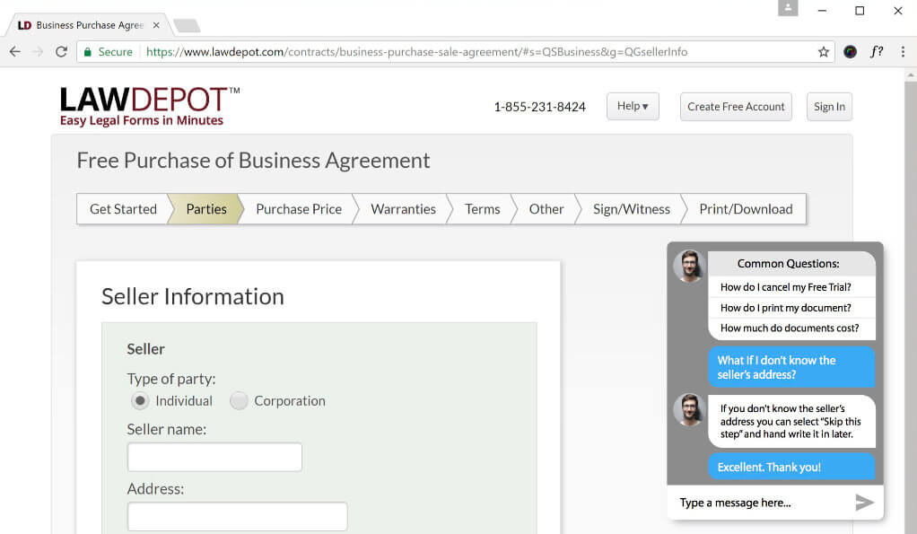Click the Secure site info indicator

click(108, 52)
